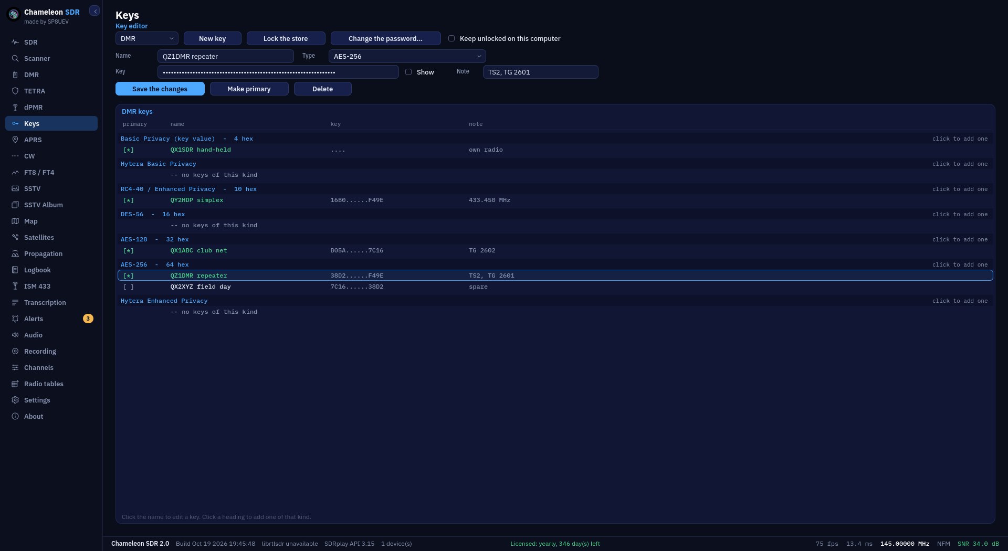Enable Keep unlocked on this computer

[451, 38]
